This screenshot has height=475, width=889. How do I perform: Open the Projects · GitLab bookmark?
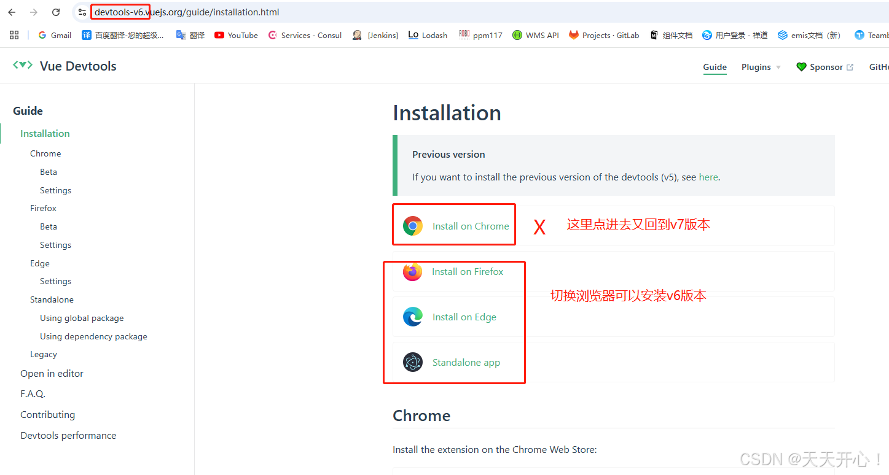pyautogui.click(x=604, y=35)
